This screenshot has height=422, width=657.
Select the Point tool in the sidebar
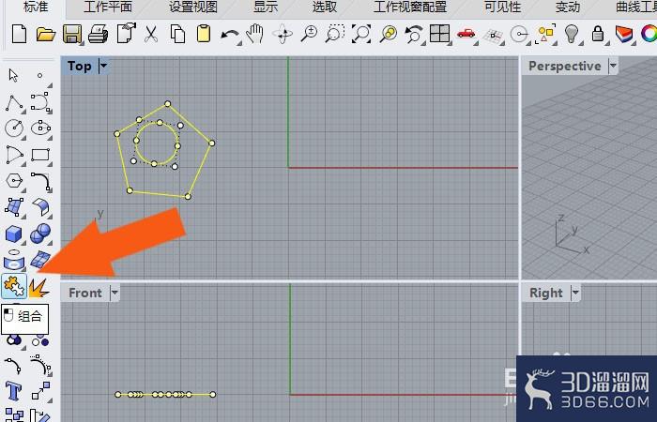coord(39,75)
